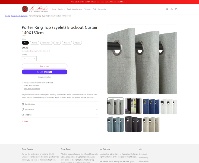
Task: Expand the Price Match section
Action: [x=60, y=109]
